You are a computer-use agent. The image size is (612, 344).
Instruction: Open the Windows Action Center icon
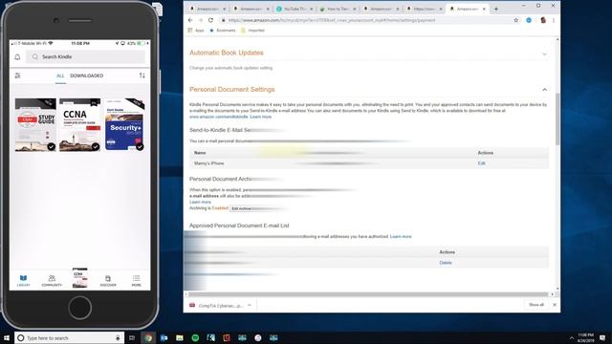[603, 337]
